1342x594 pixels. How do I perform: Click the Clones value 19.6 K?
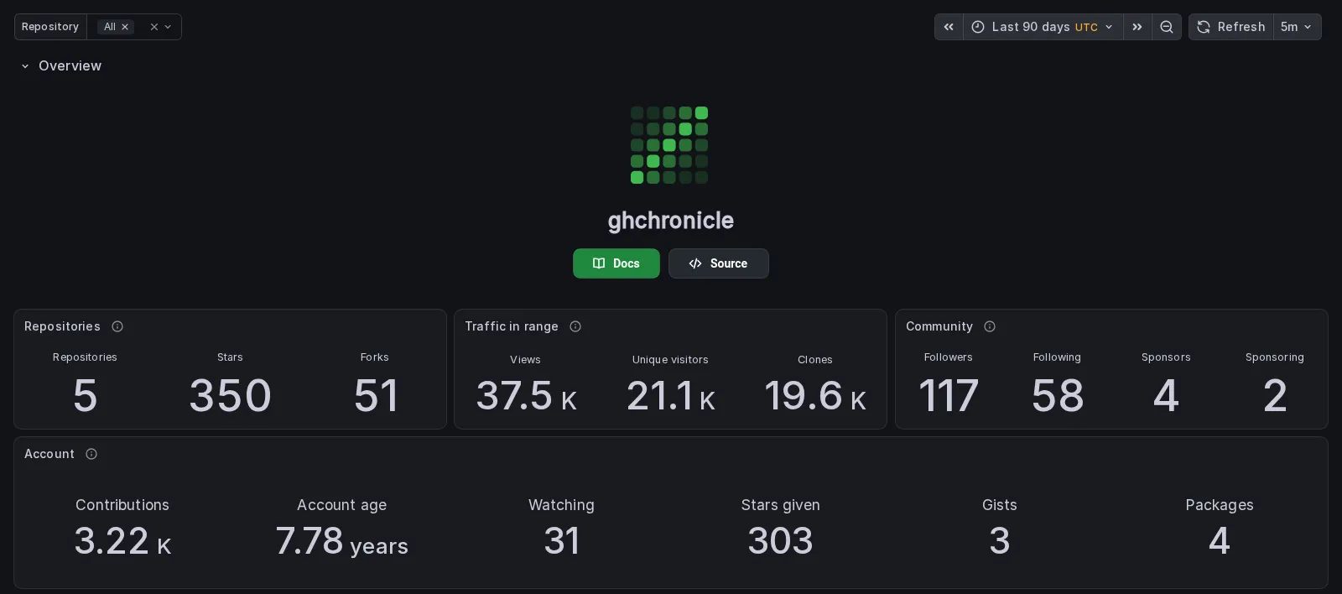[815, 396]
